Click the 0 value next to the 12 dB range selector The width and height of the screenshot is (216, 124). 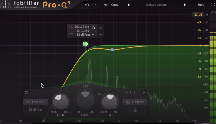coord(207,14)
